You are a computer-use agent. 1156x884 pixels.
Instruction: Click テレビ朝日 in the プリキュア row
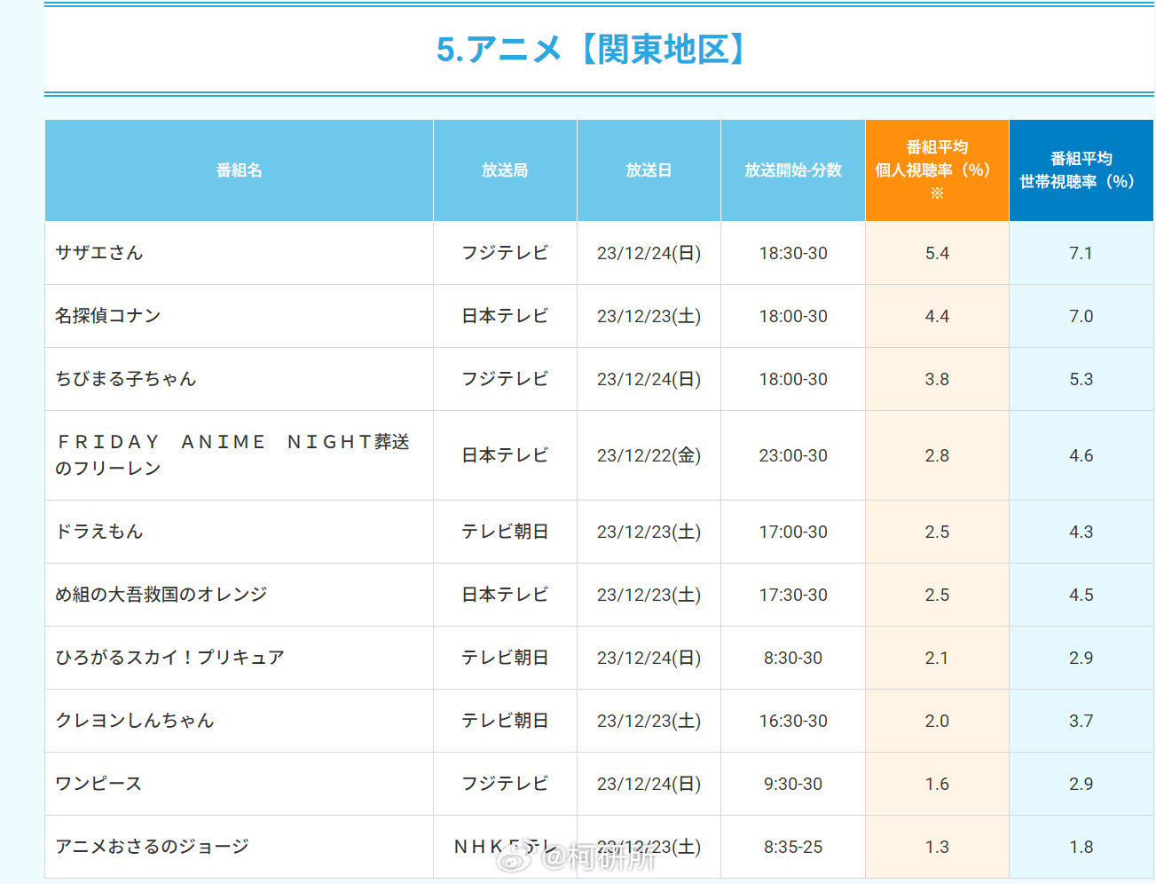[x=505, y=658]
